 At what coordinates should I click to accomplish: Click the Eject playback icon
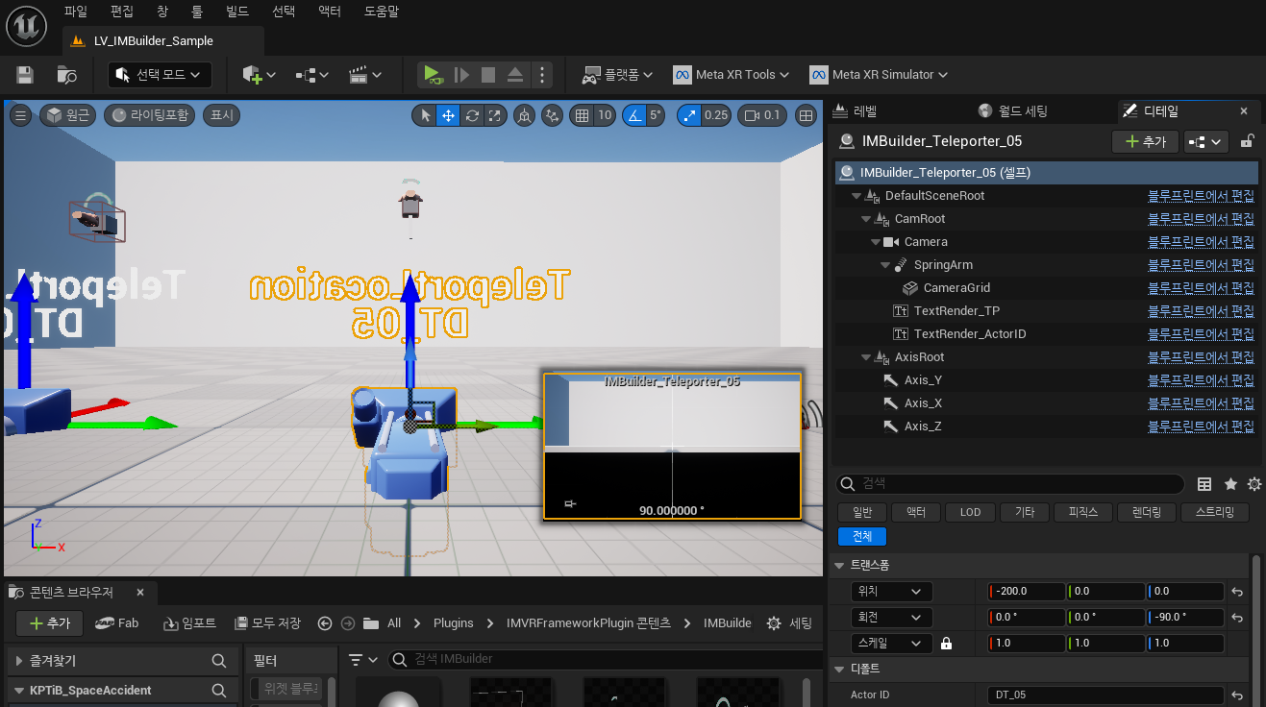point(515,75)
